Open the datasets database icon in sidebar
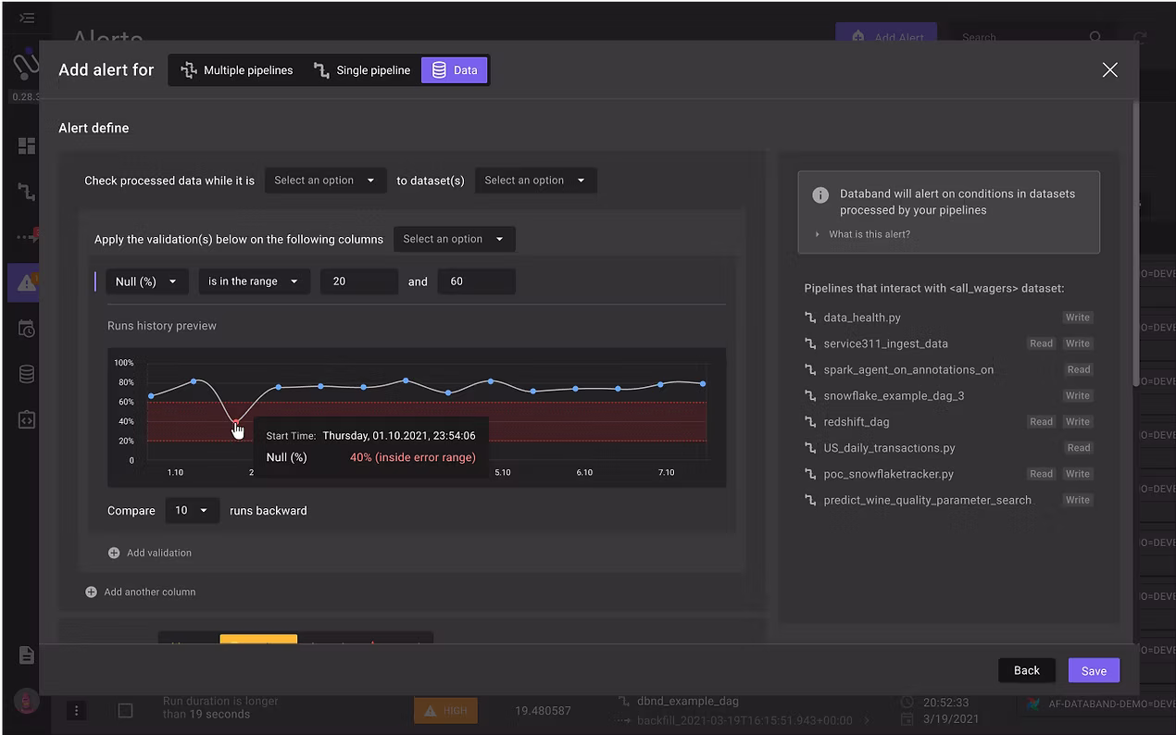This screenshot has width=1176, height=735. pyautogui.click(x=26, y=374)
